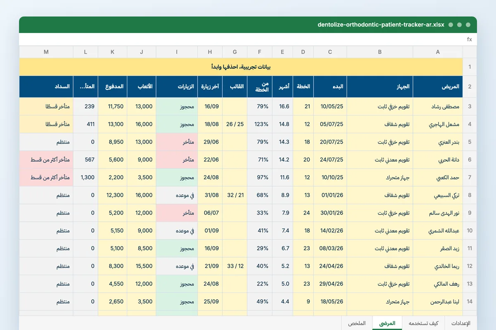This screenshot has width=496, height=330.
Task: Click paid amount 12,300
Action: 112,195
